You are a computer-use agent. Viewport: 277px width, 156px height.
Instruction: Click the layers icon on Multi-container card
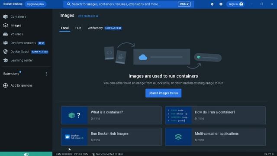[x=178, y=137]
